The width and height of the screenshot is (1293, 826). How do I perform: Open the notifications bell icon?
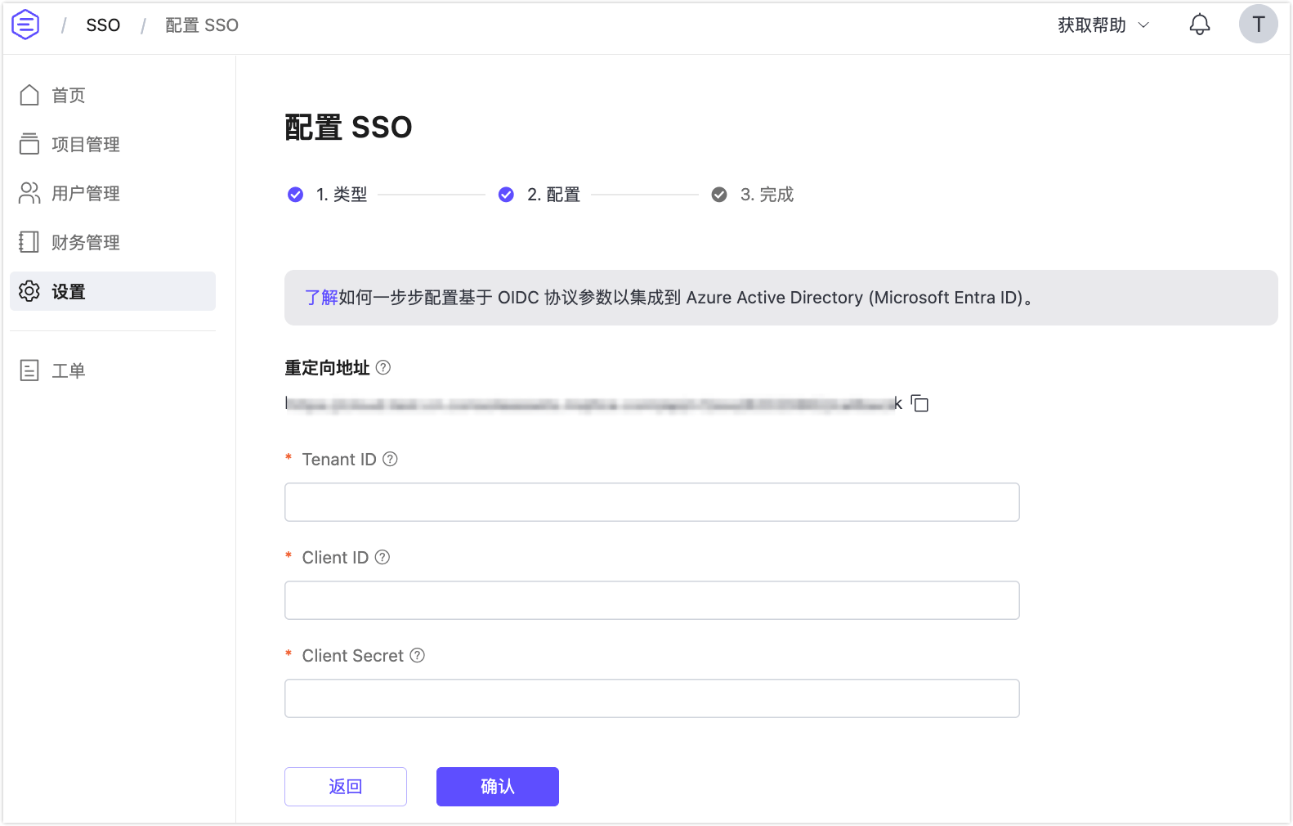tap(1199, 25)
